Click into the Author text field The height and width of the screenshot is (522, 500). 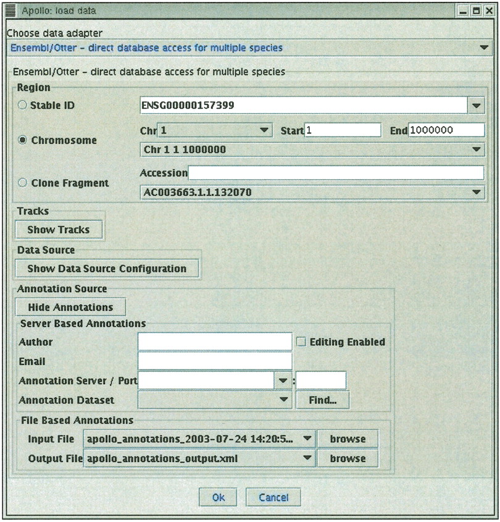point(215,342)
